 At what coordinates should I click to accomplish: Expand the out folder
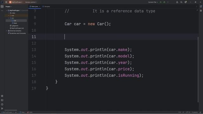pos(9,16)
